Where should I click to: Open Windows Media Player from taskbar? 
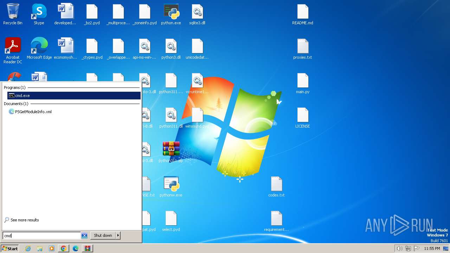point(52,248)
